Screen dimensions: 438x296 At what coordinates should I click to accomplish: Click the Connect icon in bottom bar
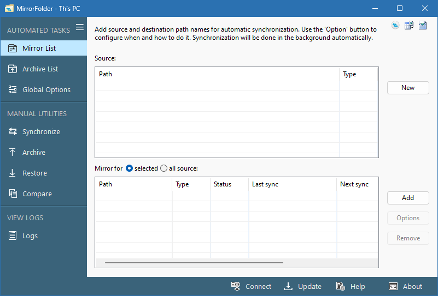coord(236,286)
